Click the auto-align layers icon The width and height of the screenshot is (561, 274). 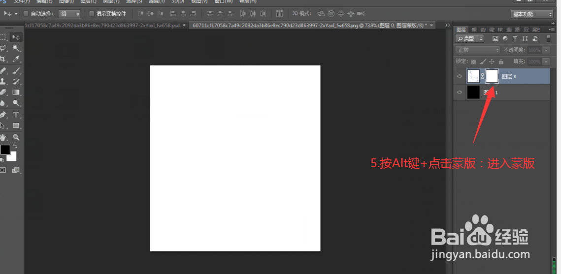[x=280, y=14]
